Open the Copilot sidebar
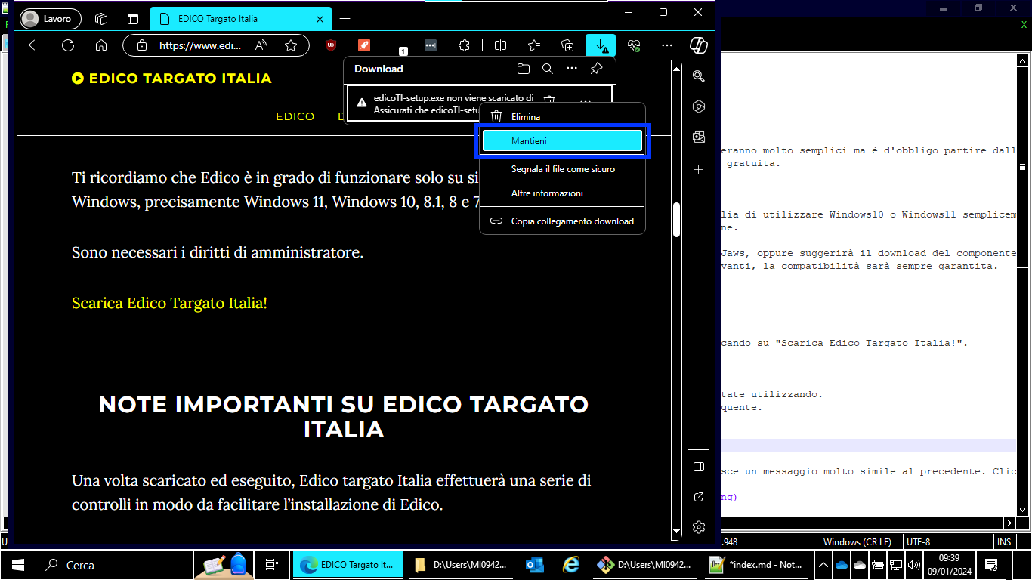The width and height of the screenshot is (1032, 580). (699, 45)
